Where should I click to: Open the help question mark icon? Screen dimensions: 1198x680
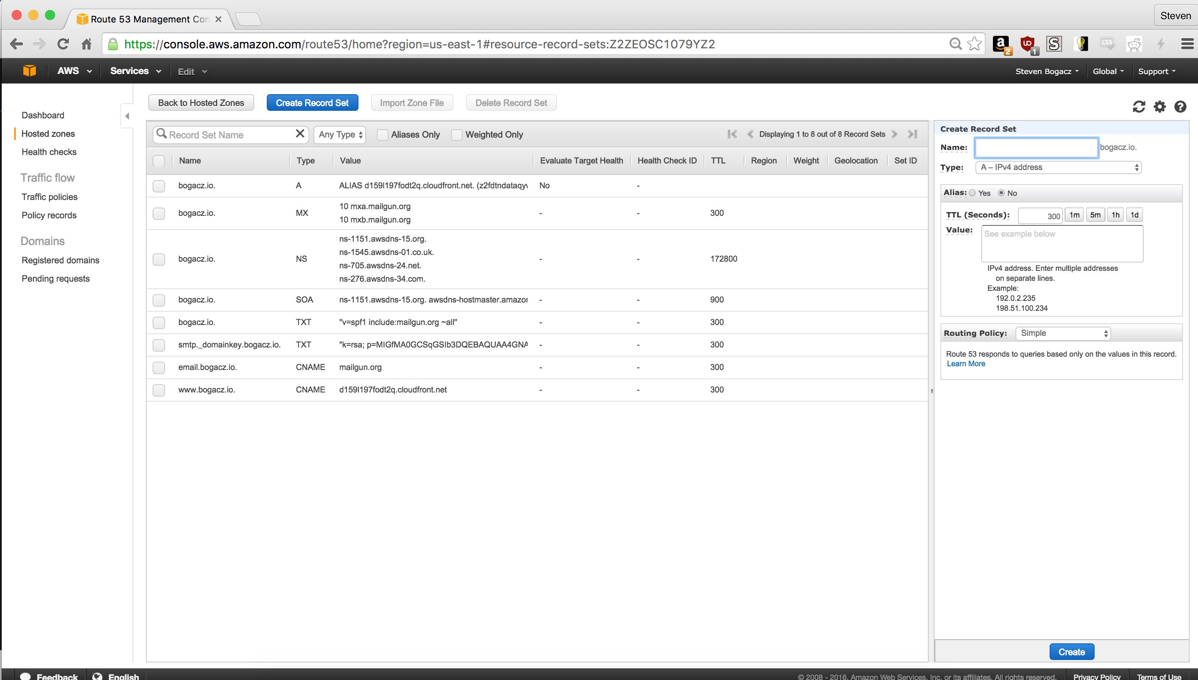click(x=1180, y=107)
